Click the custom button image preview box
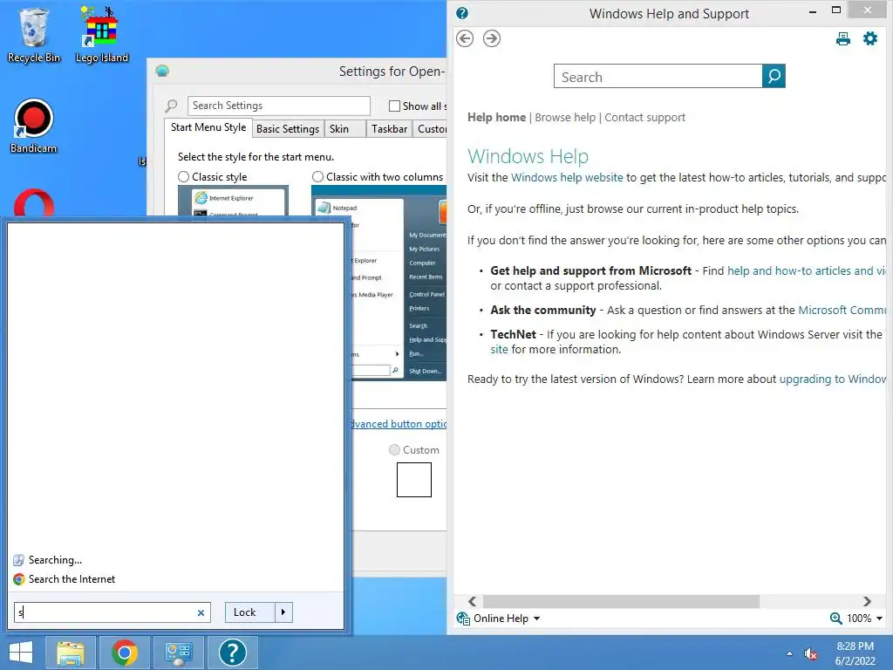The height and width of the screenshot is (670, 893). pos(414,480)
